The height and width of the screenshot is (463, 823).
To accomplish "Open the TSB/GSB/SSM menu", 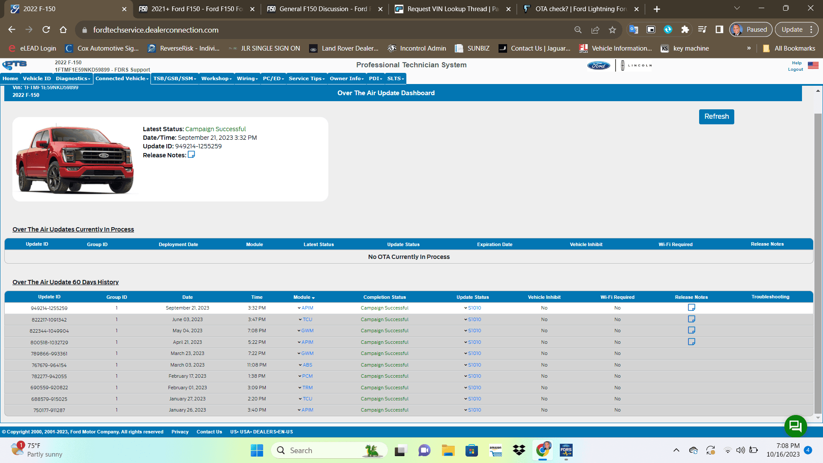I will [174, 78].
